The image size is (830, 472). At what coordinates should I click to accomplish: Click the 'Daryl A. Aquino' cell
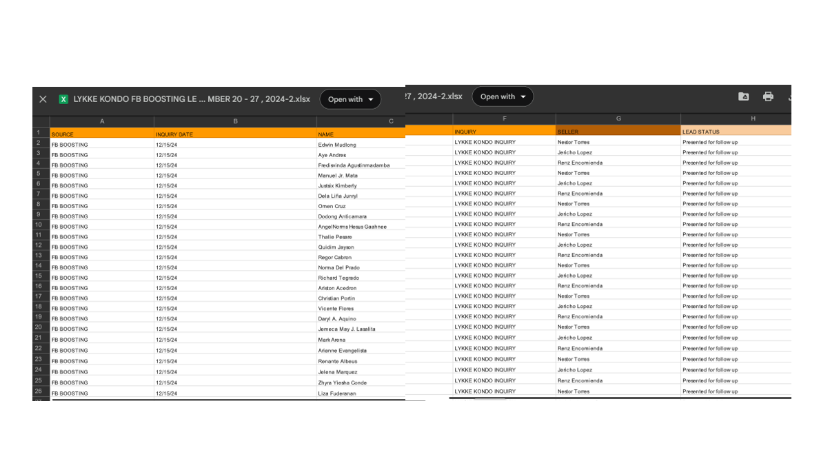[361, 318]
